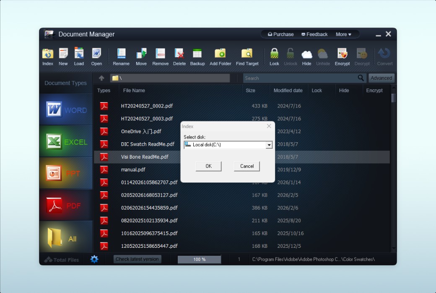
Task: Open the More dropdown menu
Action: pyautogui.click(x=343, y=34)
